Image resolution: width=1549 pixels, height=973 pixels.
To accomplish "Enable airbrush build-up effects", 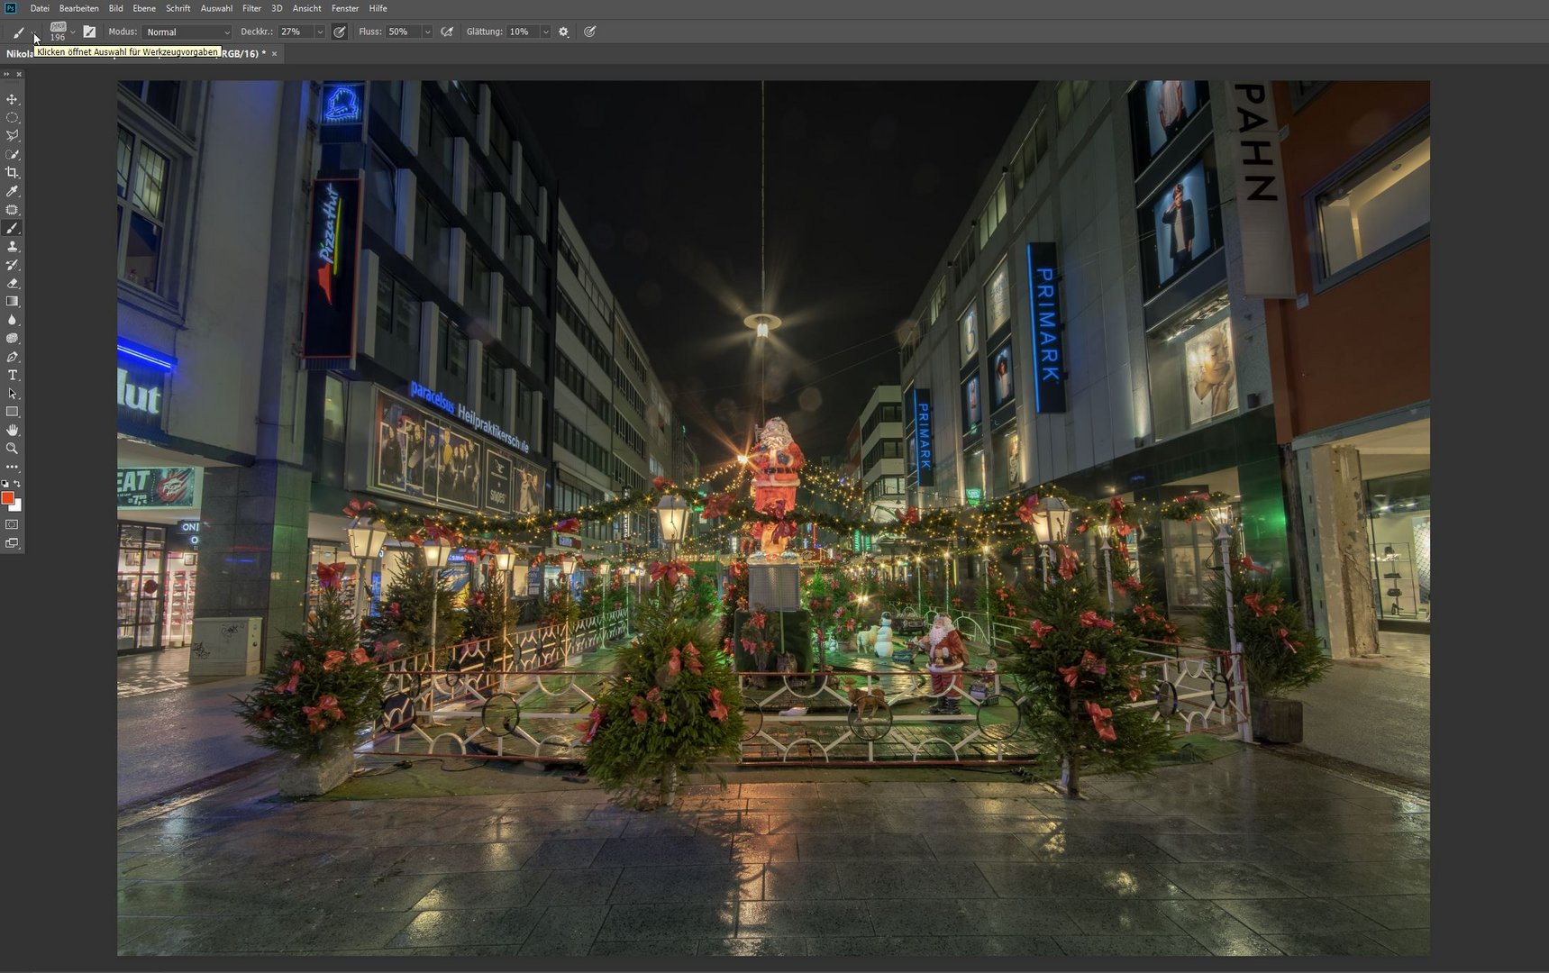I will pyautogui.click(x=447, y=32).
